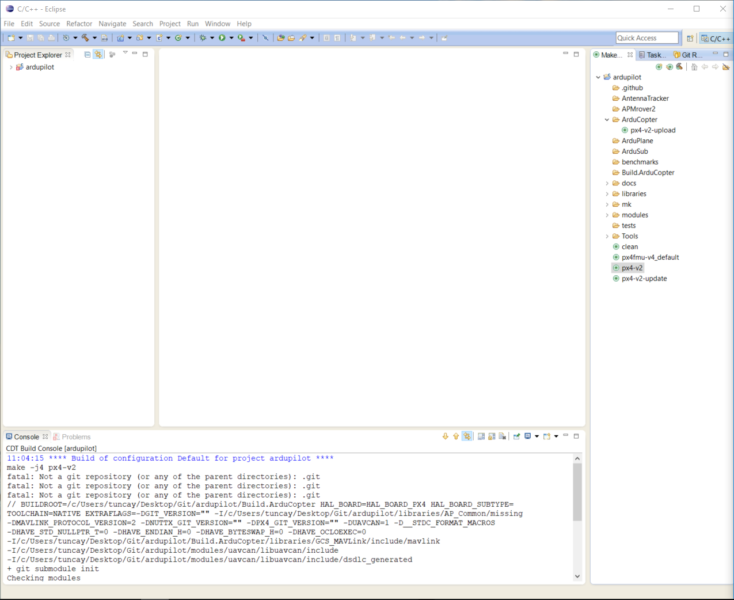Open the Window menu

click(x=218, y=24)
